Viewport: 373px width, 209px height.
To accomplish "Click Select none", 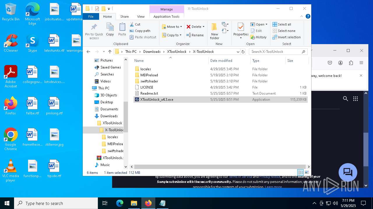I will [x=284, y=31].
